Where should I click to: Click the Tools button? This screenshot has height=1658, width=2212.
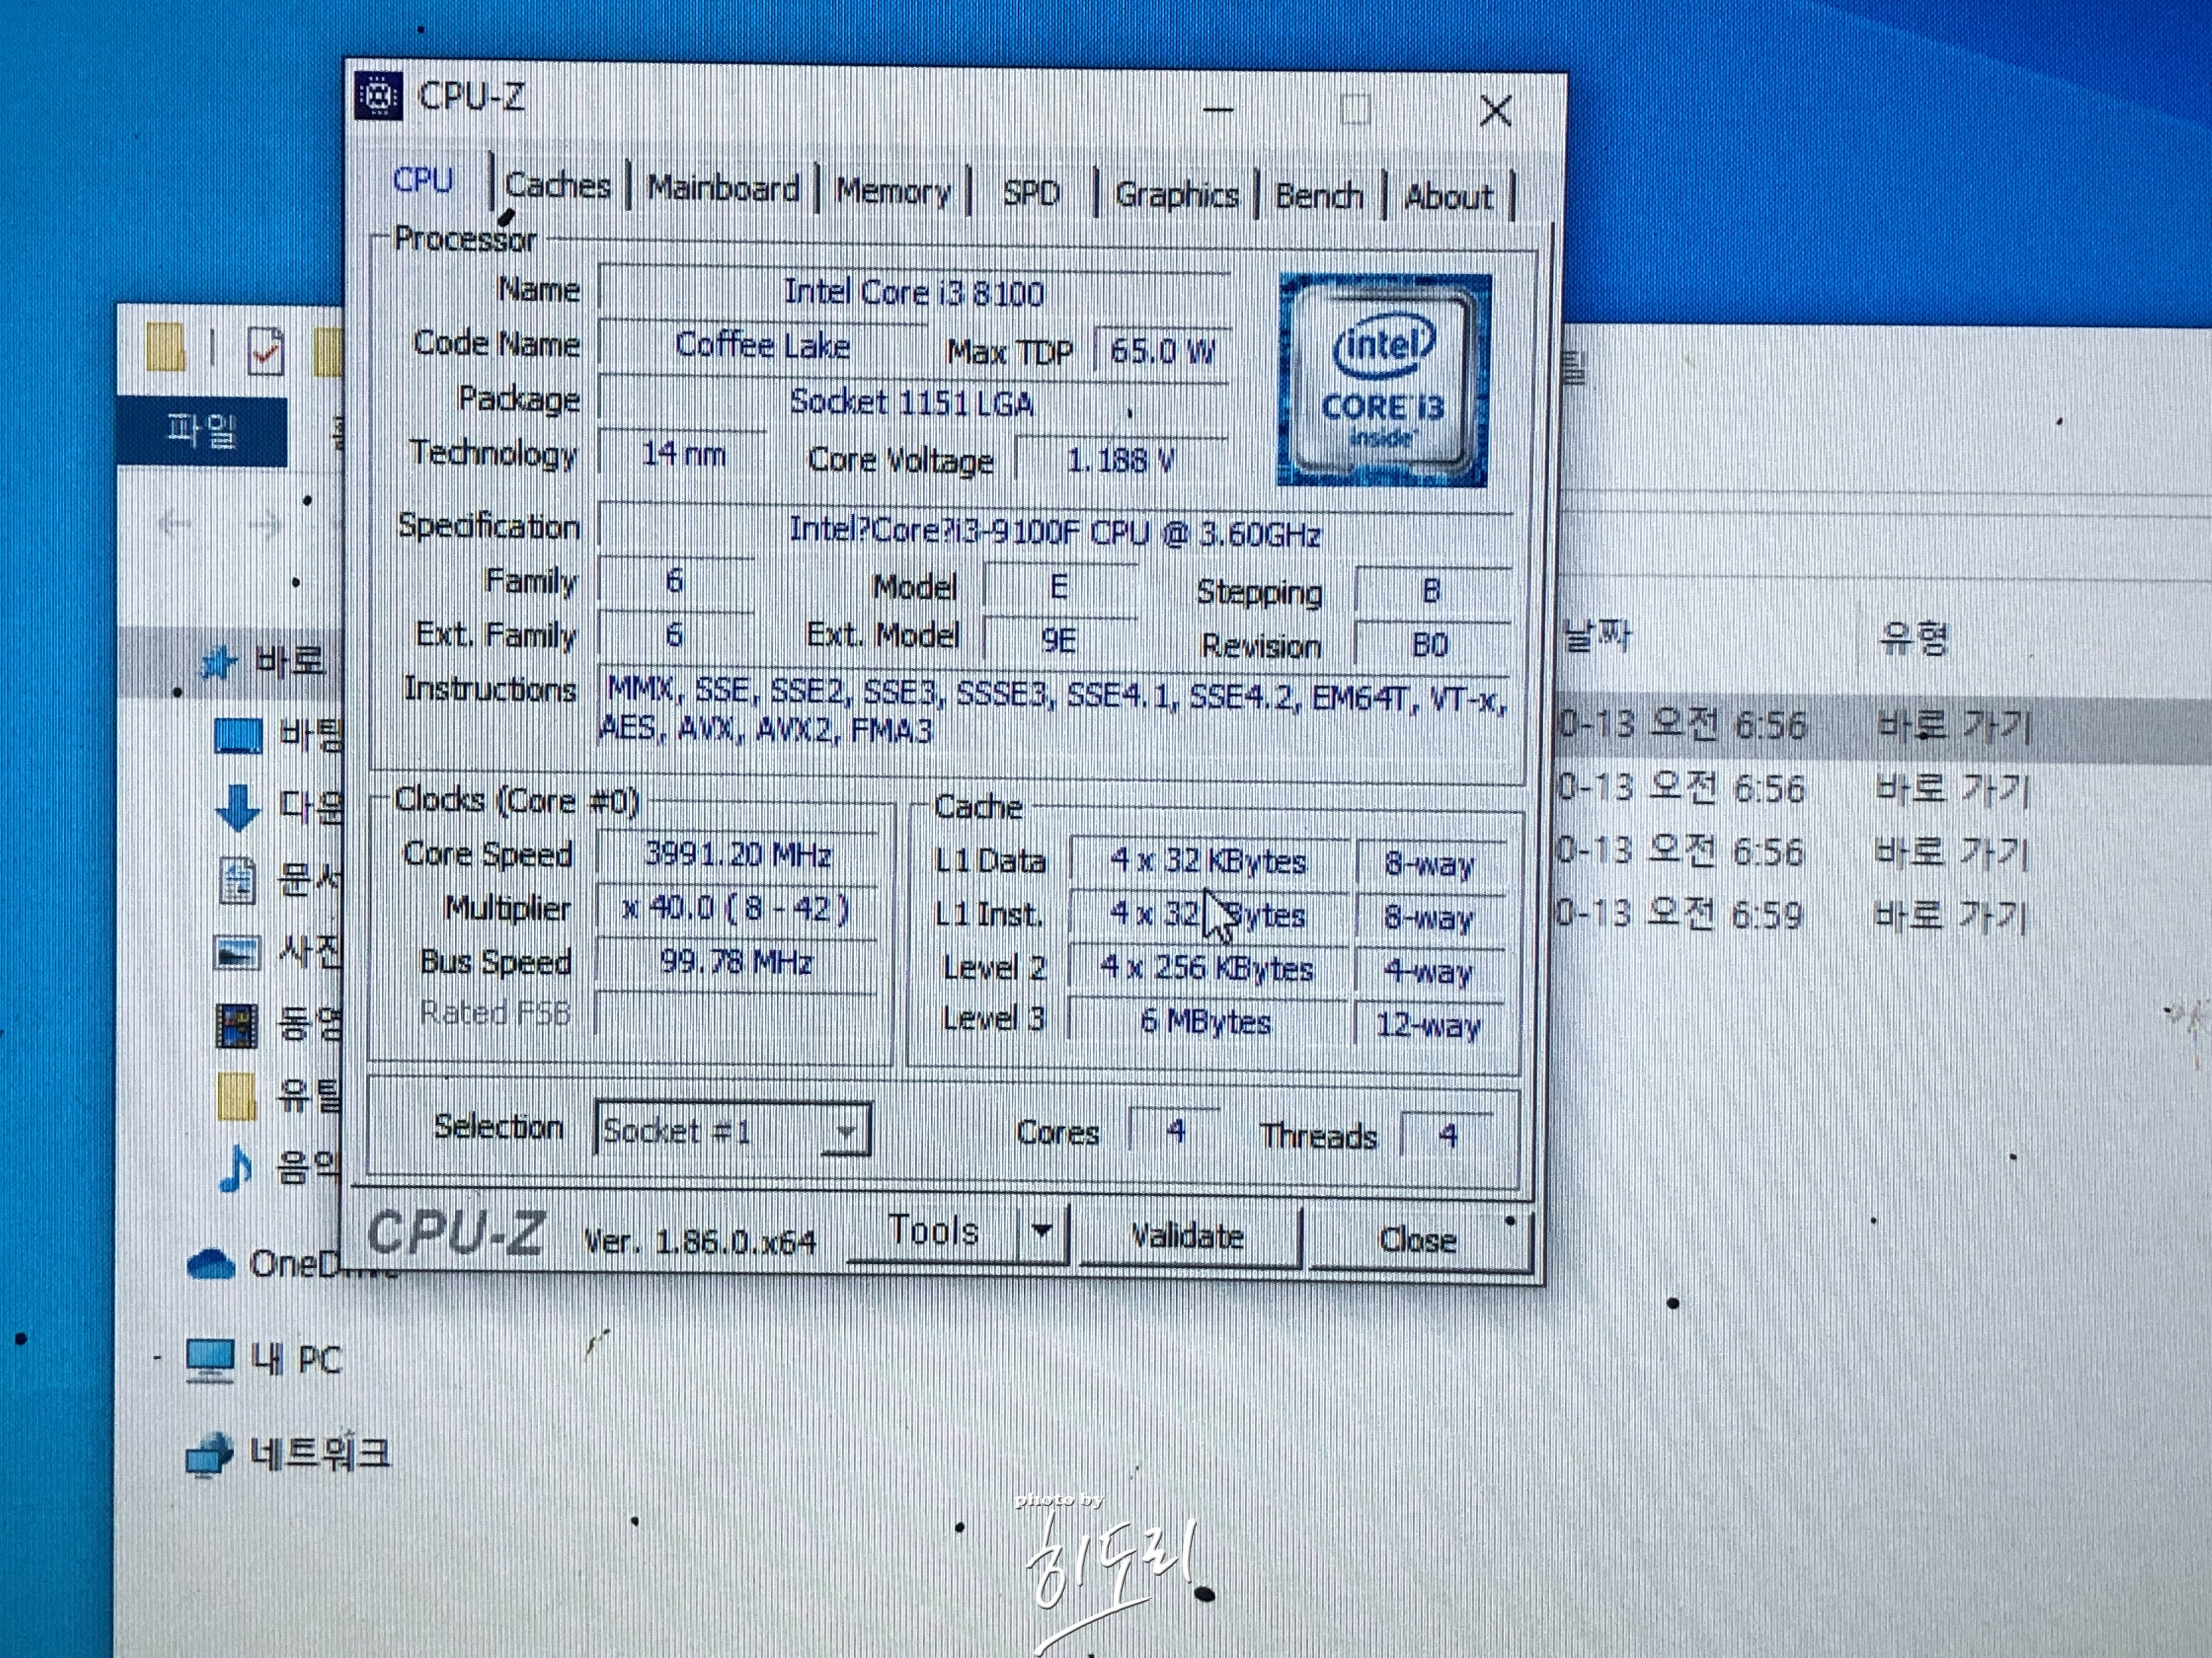[x=932, y=1231]
